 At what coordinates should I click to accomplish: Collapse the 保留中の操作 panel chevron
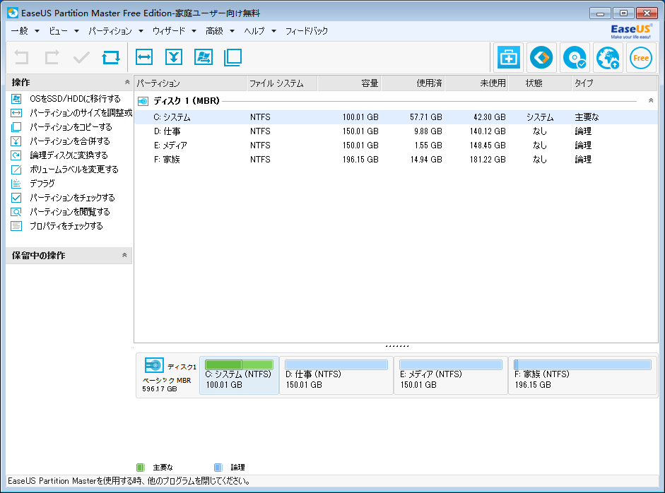point(124,255)
